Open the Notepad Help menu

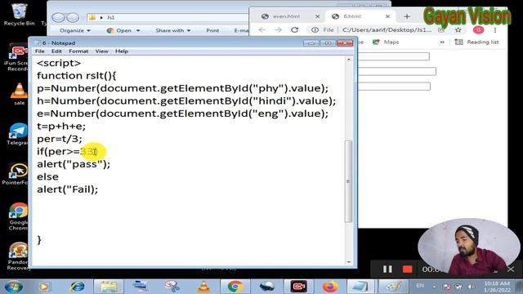tap(122, 51)
